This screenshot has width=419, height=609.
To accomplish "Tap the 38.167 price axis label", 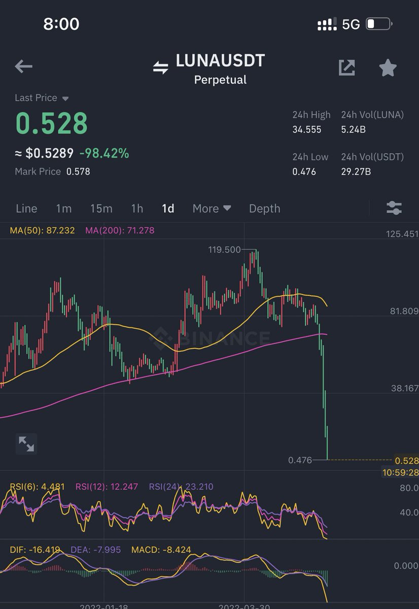I will 404,388.
